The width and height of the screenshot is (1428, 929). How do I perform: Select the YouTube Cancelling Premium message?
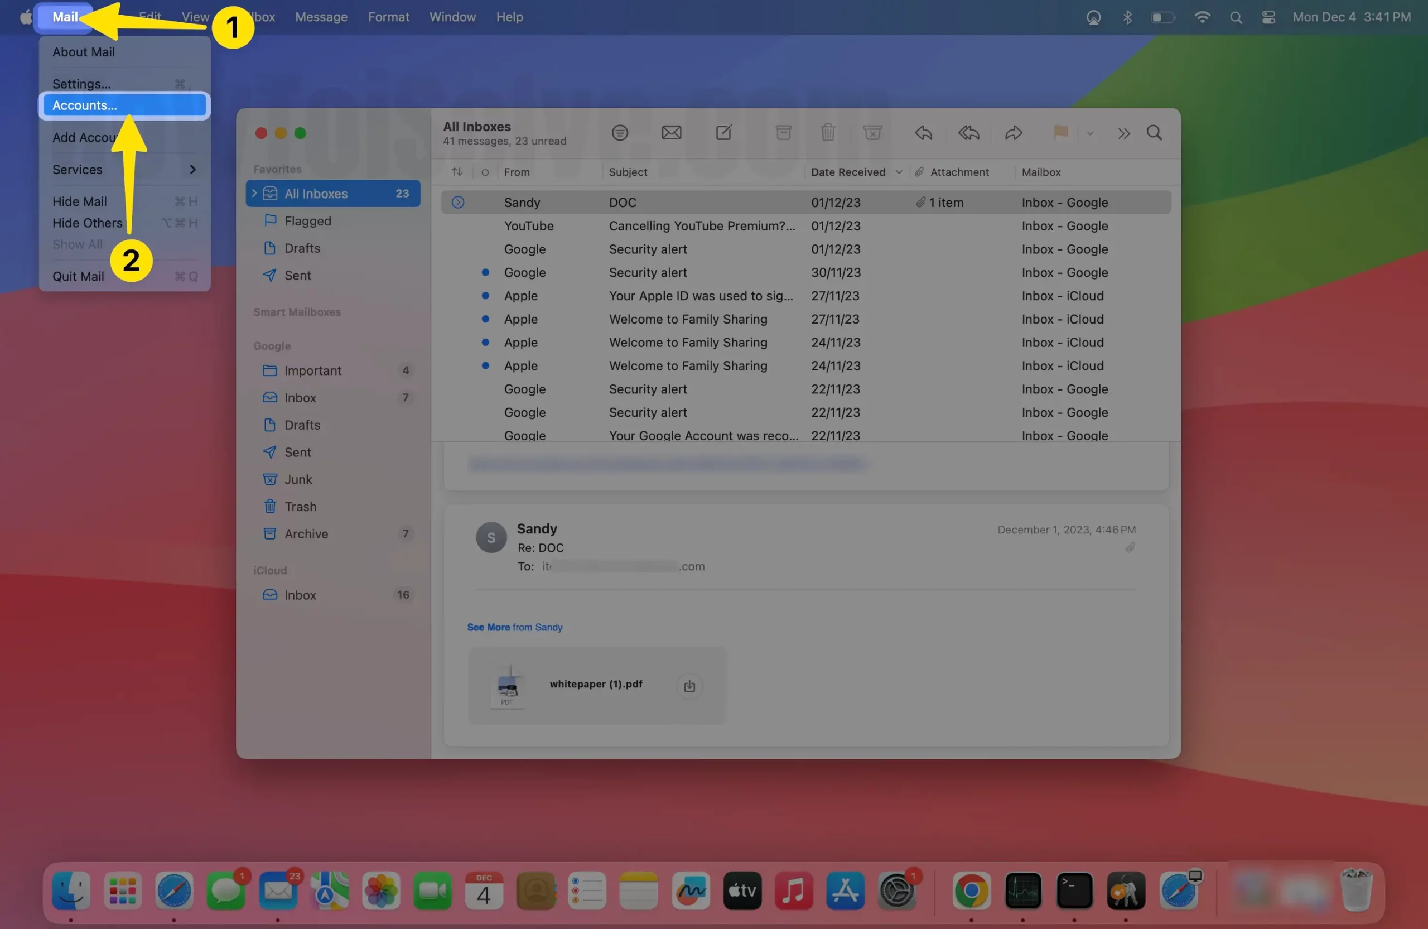702,226
